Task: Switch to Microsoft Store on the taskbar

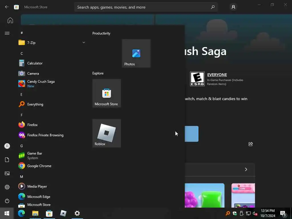Action: point(49,213)
